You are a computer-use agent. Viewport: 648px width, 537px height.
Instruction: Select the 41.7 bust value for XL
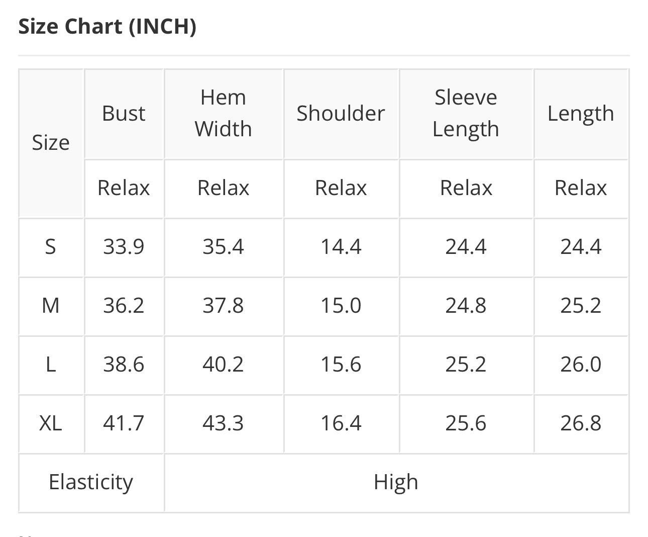[x=124, y=423]
